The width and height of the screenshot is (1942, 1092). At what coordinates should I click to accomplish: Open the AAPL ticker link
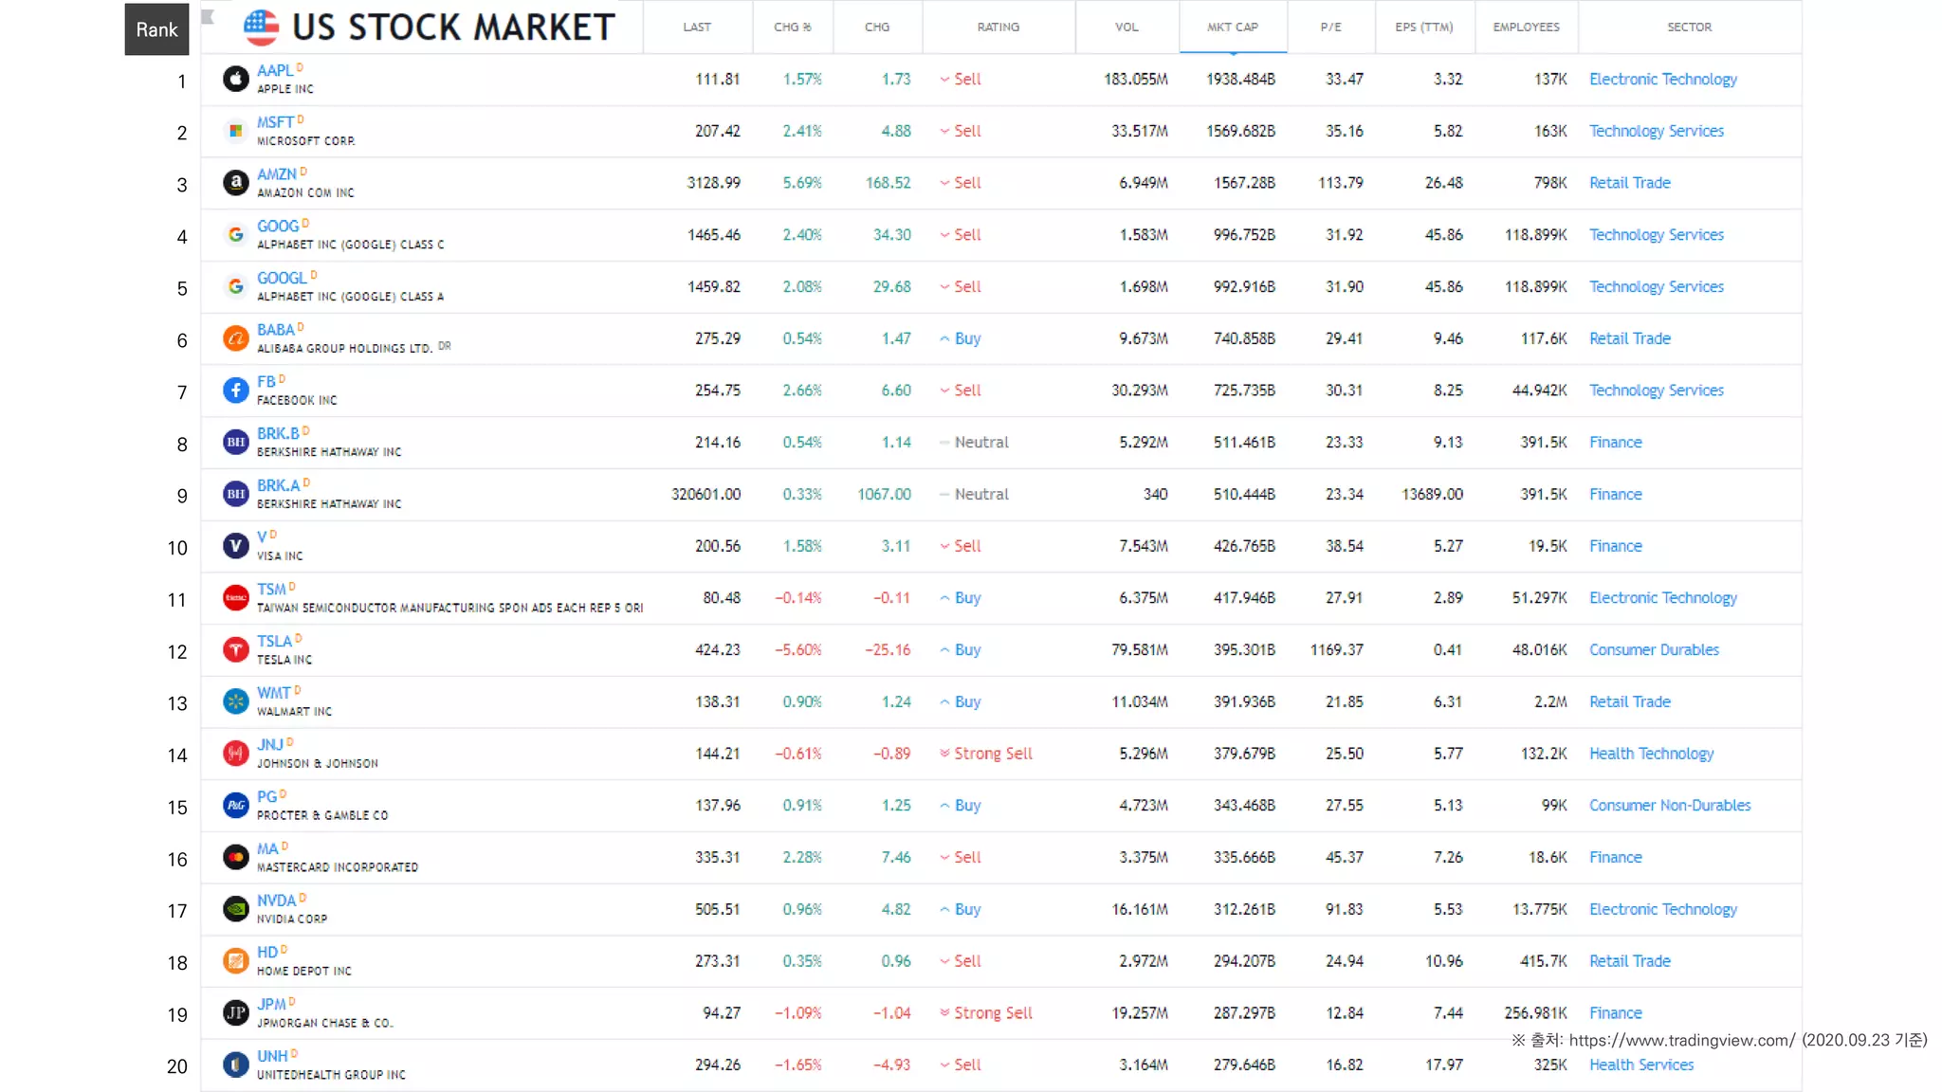coord(274,71)
